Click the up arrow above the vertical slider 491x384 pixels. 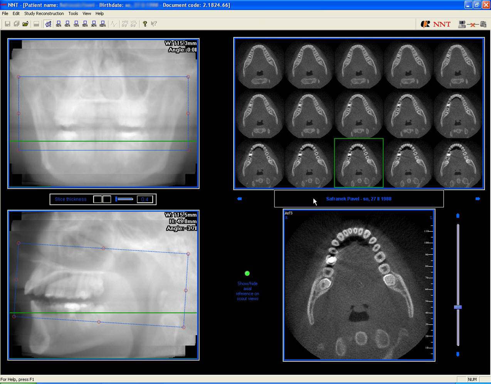[458, 216]
